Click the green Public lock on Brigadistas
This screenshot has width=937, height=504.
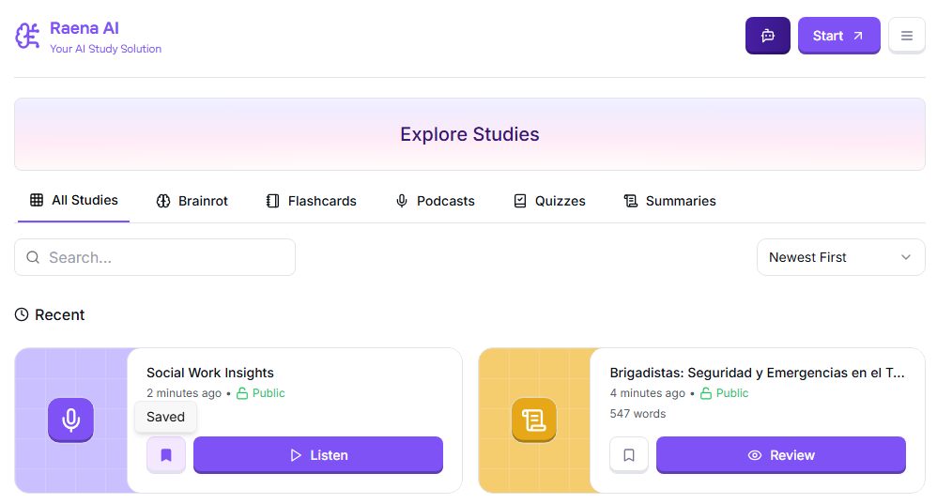(x=707, y=393)
